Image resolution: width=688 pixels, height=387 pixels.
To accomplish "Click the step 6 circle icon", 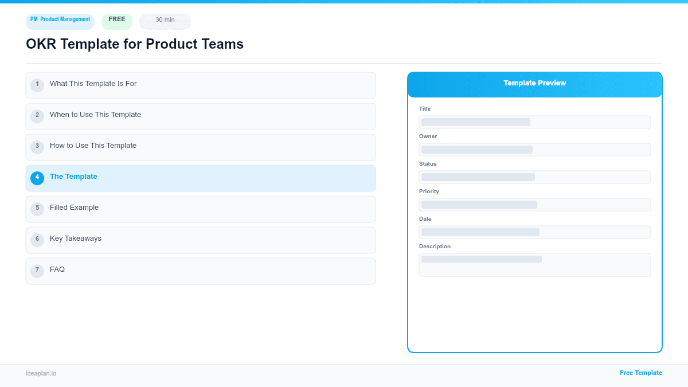I will 37,239.
